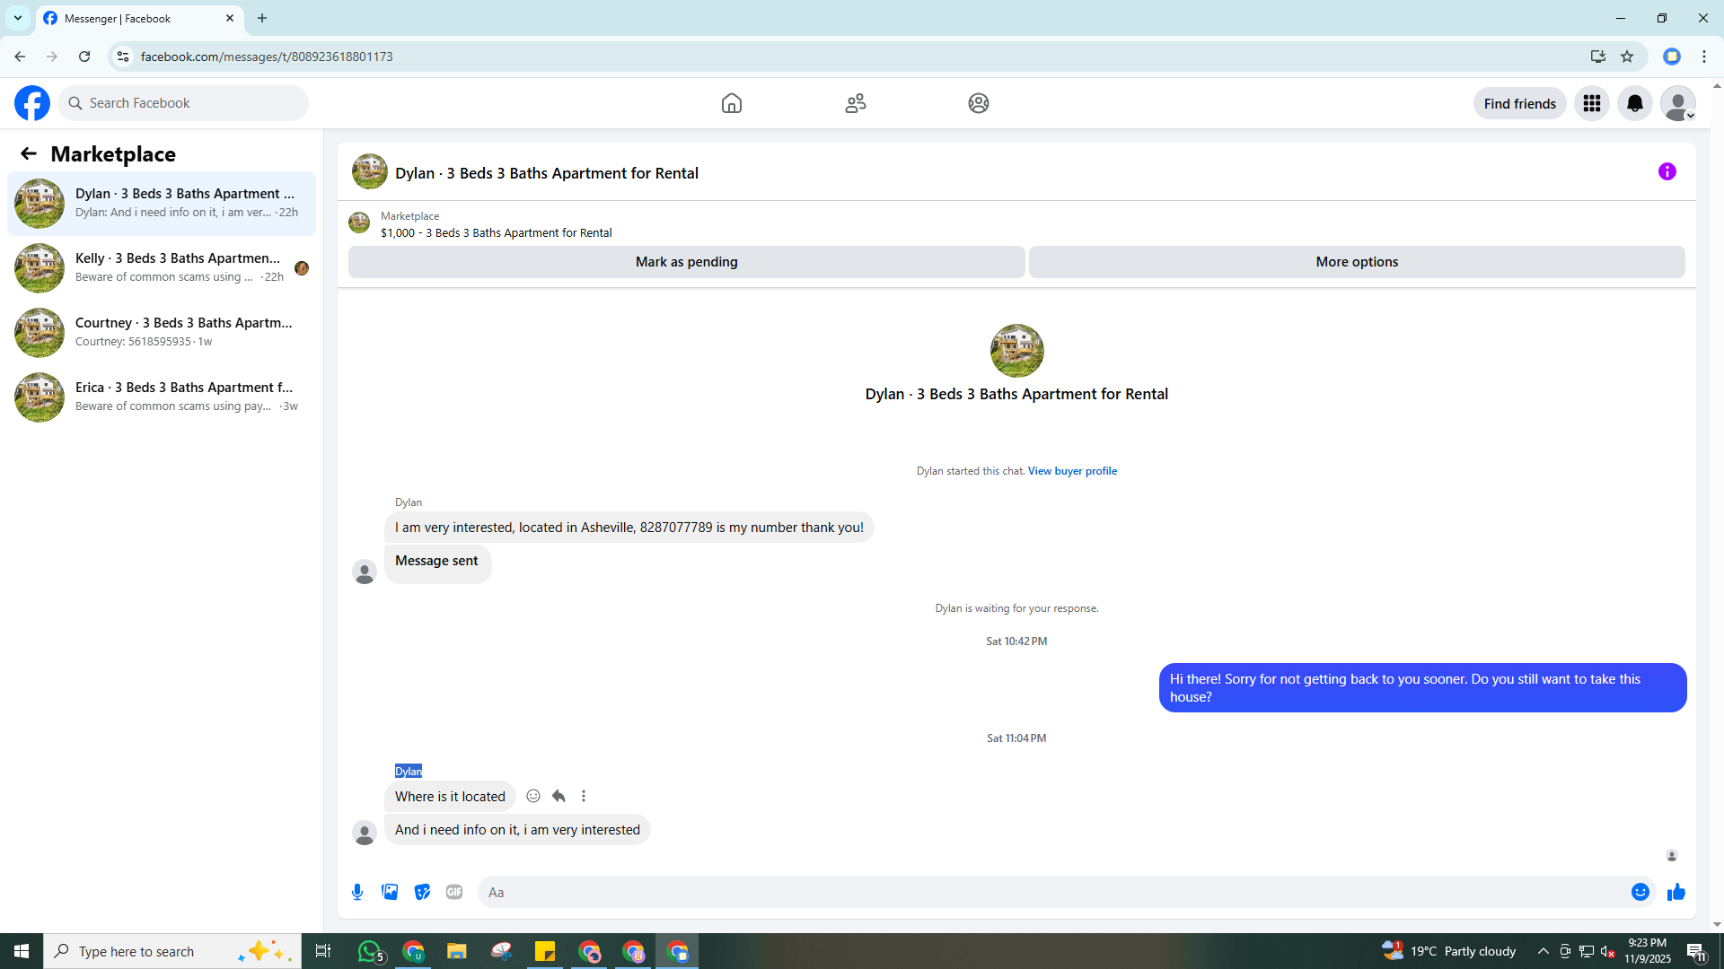Mark the listing as pending
The image size is (1724, 969).
click(687, 262)
